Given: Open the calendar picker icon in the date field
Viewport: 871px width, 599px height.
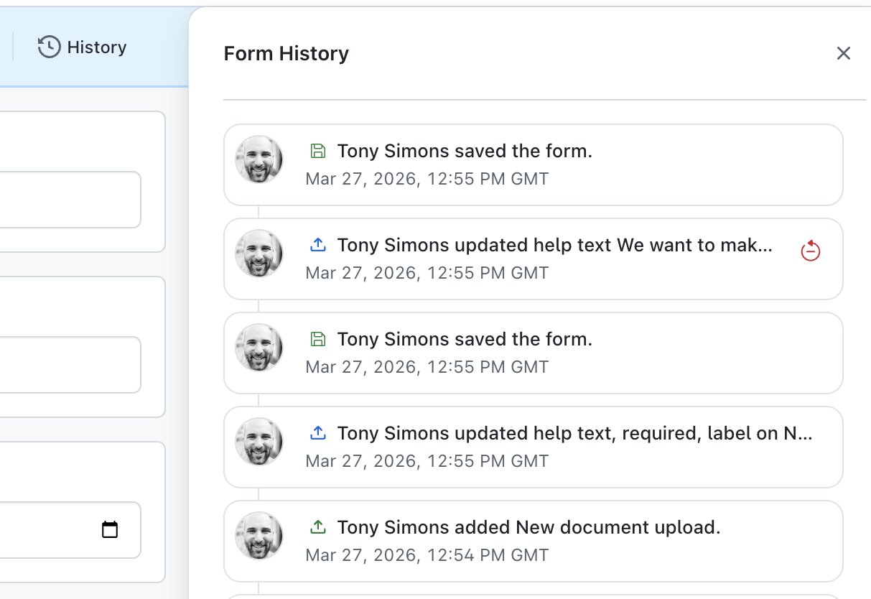Looking at the screenshot, I should click(x=110, y=530).
